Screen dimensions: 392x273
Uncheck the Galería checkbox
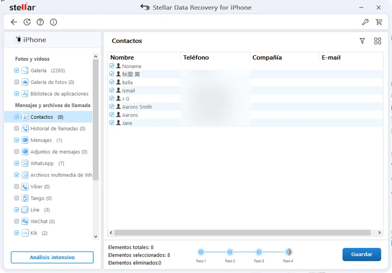tap(16, 71)
